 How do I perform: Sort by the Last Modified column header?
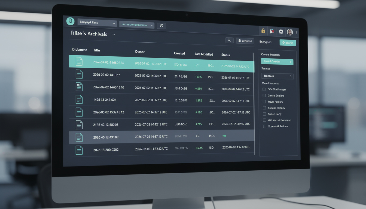point(204,54)
